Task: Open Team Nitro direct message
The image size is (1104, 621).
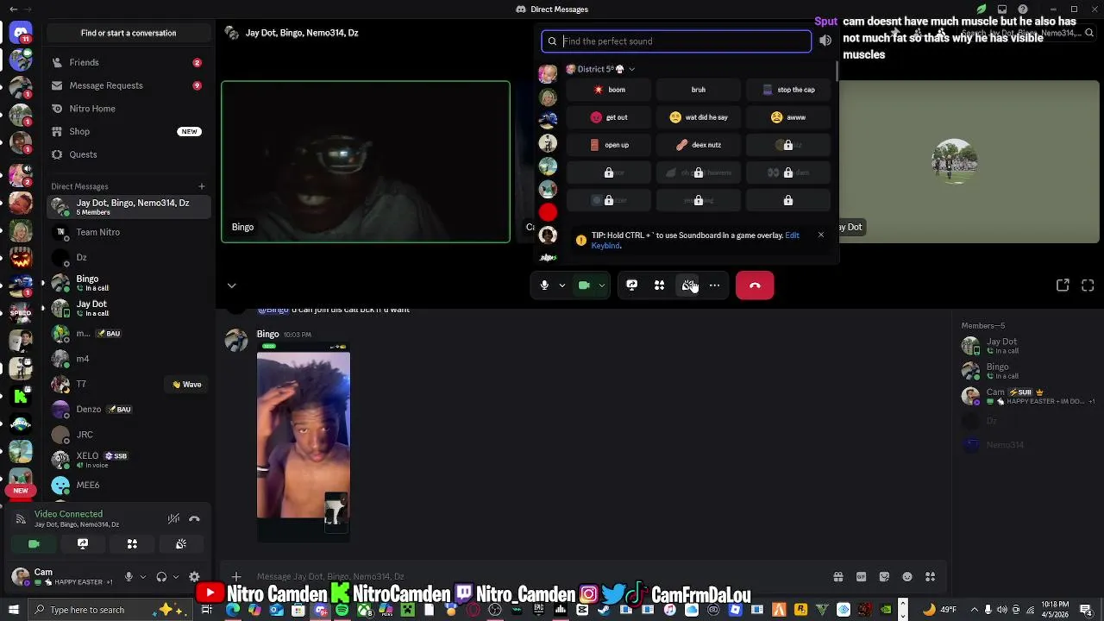Action: point(129,232)
